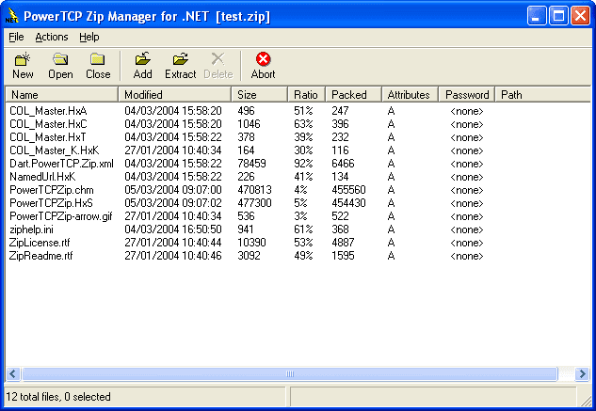
Task: Click packed value 454430
Action: tap(348, 203)
